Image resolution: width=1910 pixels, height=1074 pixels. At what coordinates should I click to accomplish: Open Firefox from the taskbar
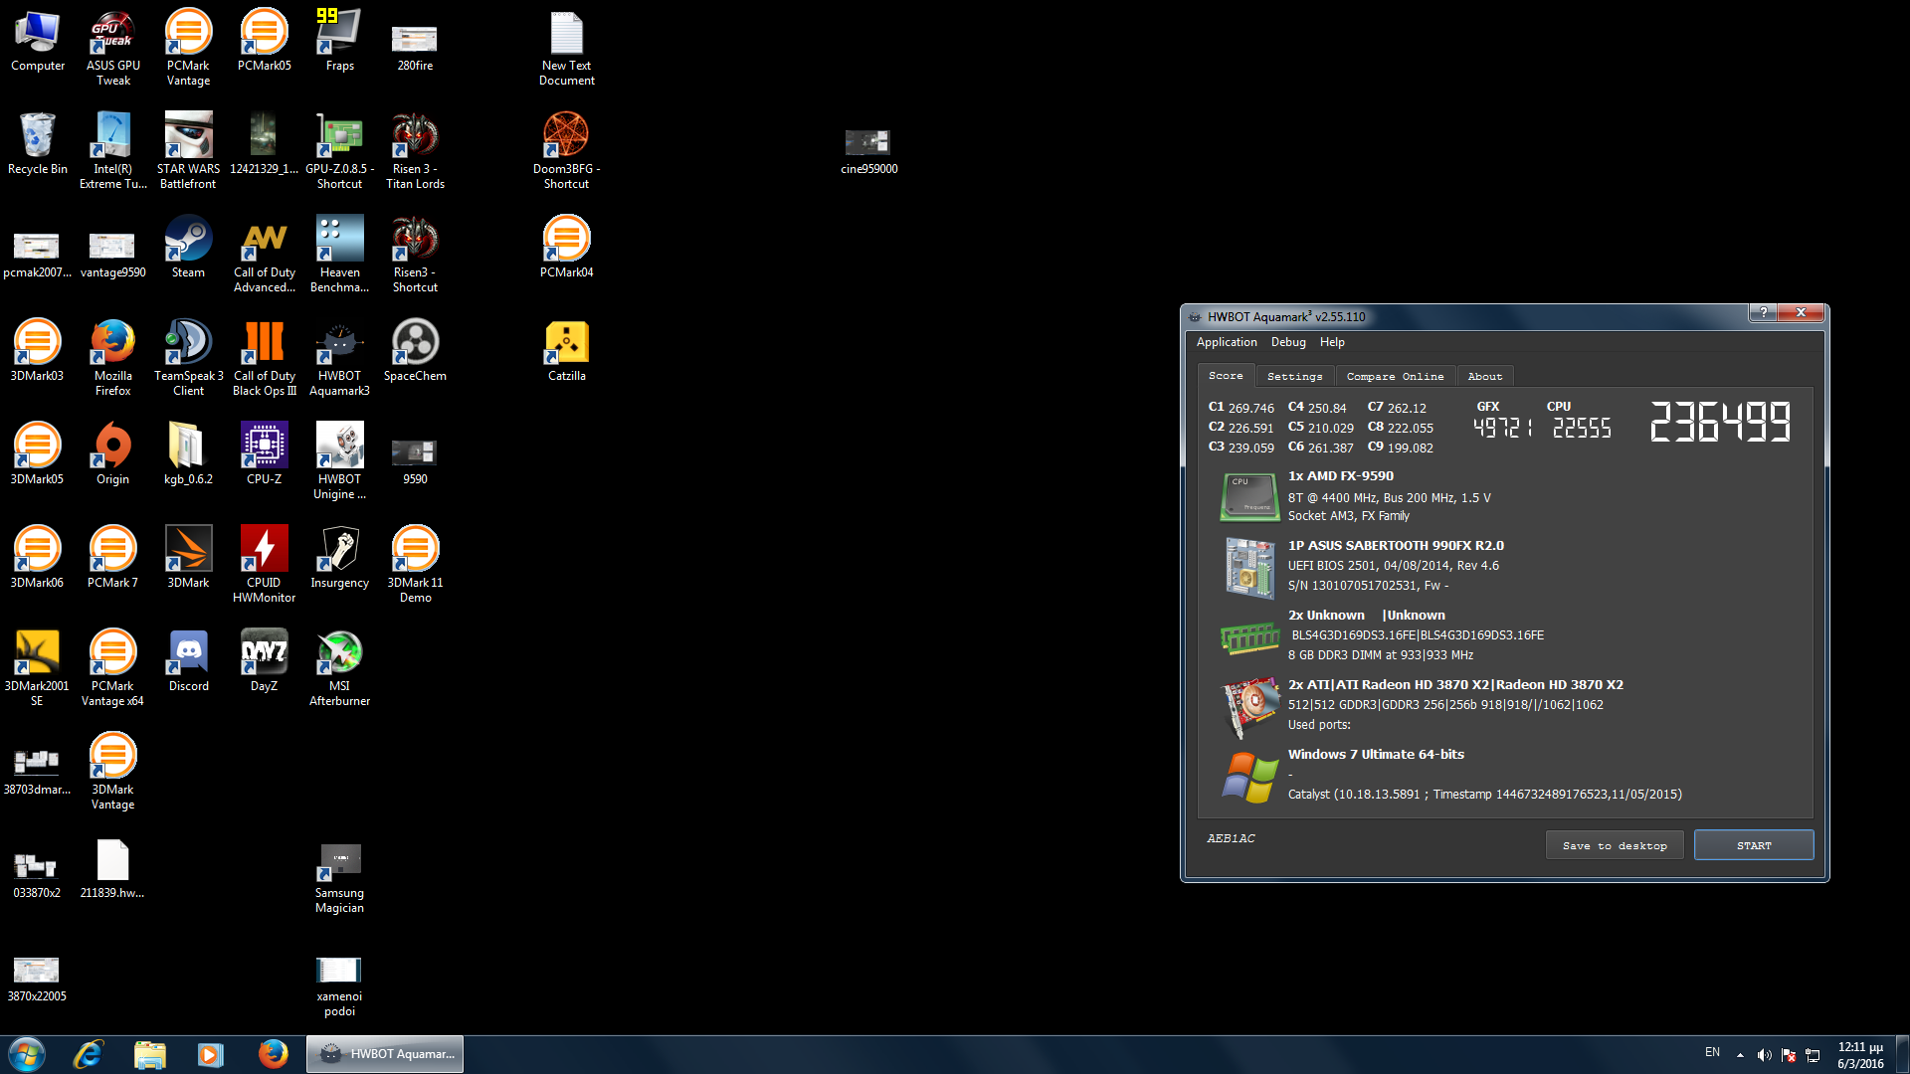pos(272,1054)
